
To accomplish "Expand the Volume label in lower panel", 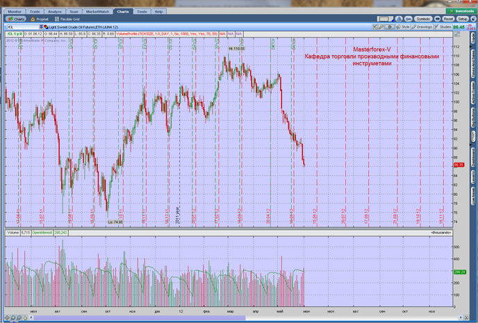I will [13, 233].
